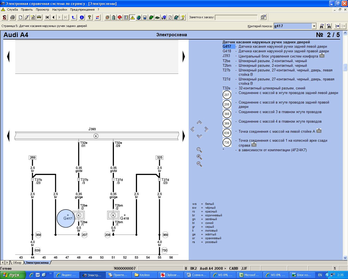This screenshot has height=279, width=348.
Task: Click the yellow warning triangle toolbar icon
Action: [132, 17]
